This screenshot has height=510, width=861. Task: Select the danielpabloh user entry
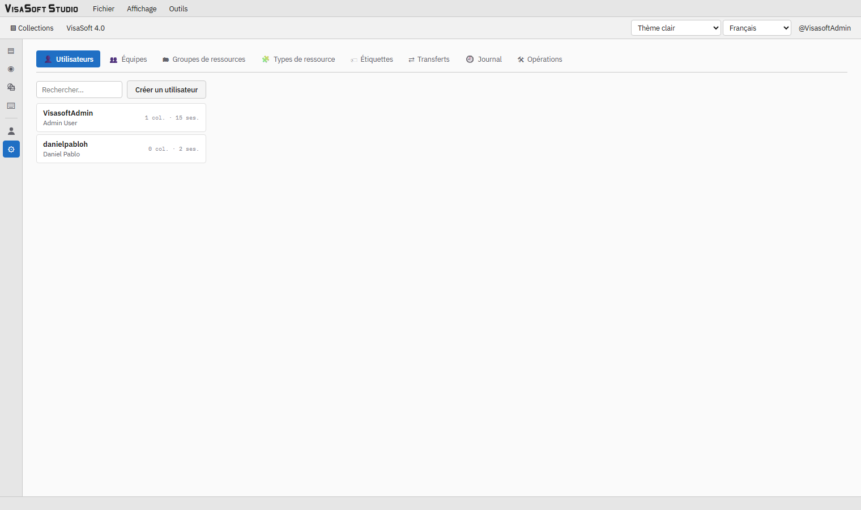pyautogui.click(x=121, y=148)
